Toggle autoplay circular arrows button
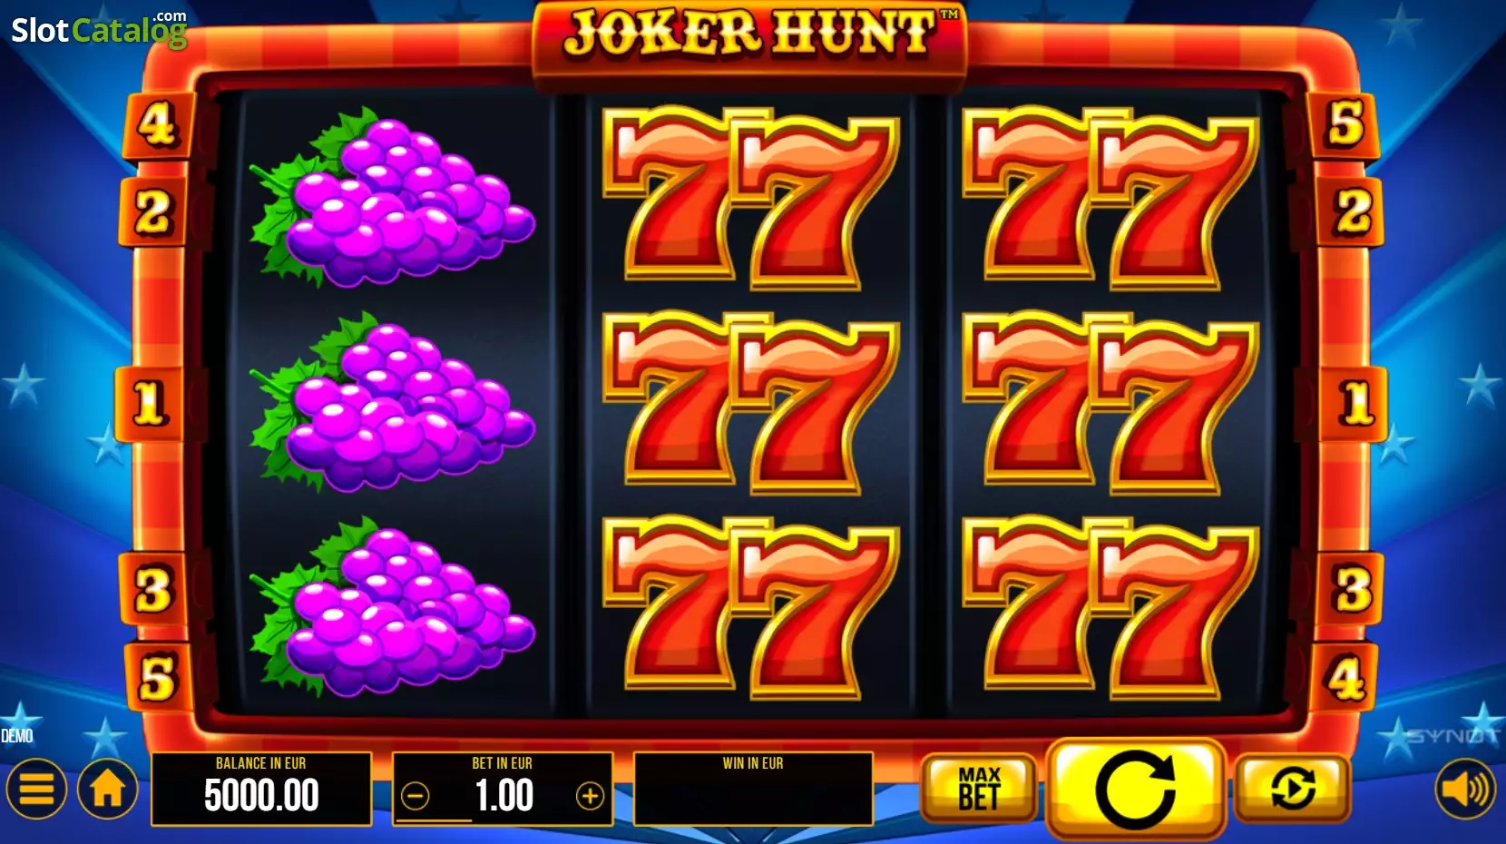The height and width of the screenshot is (844, 1506). point(1293,788)
